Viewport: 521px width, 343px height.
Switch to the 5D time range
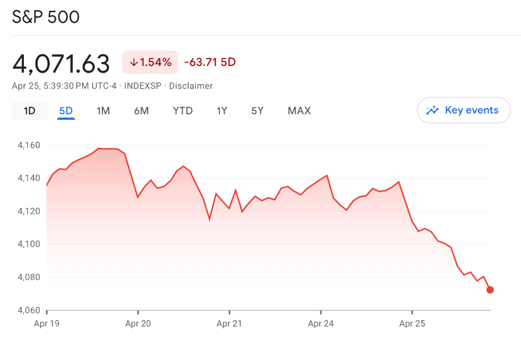click(66, 111)
